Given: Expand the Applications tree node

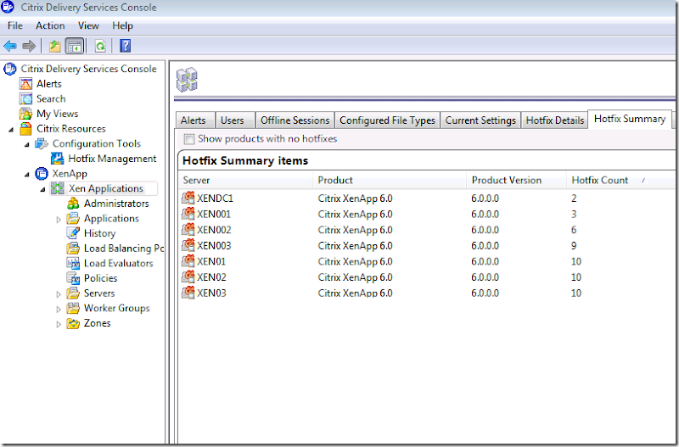Looking at the screenshot, I should click(59, 220).
